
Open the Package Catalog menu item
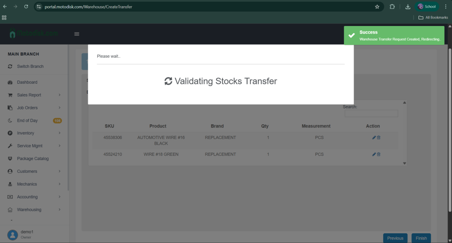click(33, 159)
